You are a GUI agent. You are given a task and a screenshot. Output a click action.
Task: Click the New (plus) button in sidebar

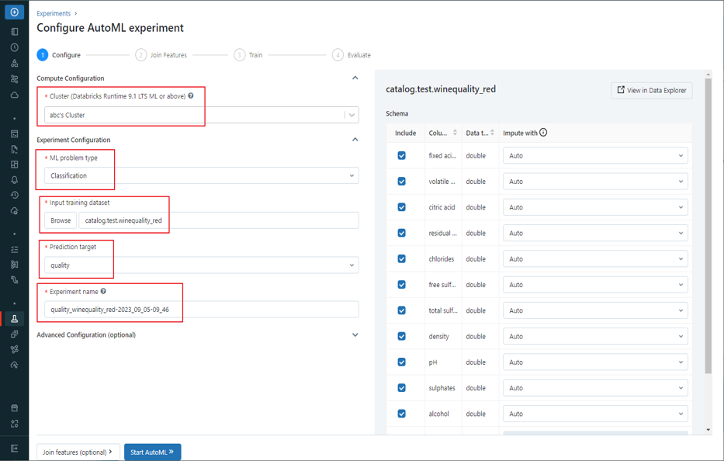click(x=14, y=12)
